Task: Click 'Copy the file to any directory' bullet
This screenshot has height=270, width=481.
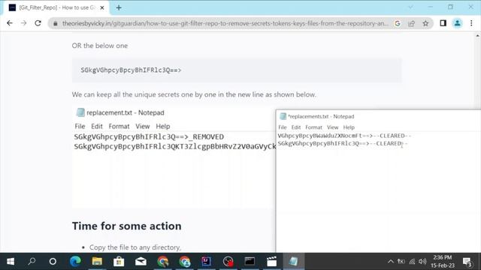Action: pyautogui.click(x=135, y=247)
